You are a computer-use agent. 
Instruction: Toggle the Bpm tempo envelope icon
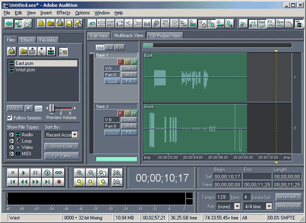pyautogui.click(x=280, y=24)
